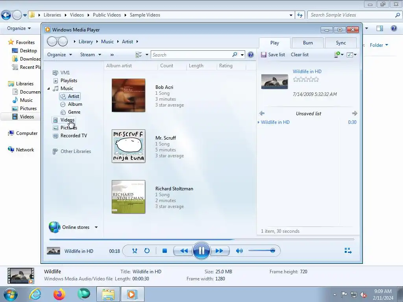
Task: Click the Next fast-forward button
Action: [x=219, y=251]
